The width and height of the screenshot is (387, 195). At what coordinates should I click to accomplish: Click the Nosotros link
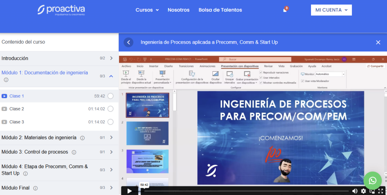click(178, 10)
